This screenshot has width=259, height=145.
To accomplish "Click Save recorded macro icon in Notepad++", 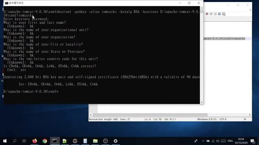I will (224, 14).
